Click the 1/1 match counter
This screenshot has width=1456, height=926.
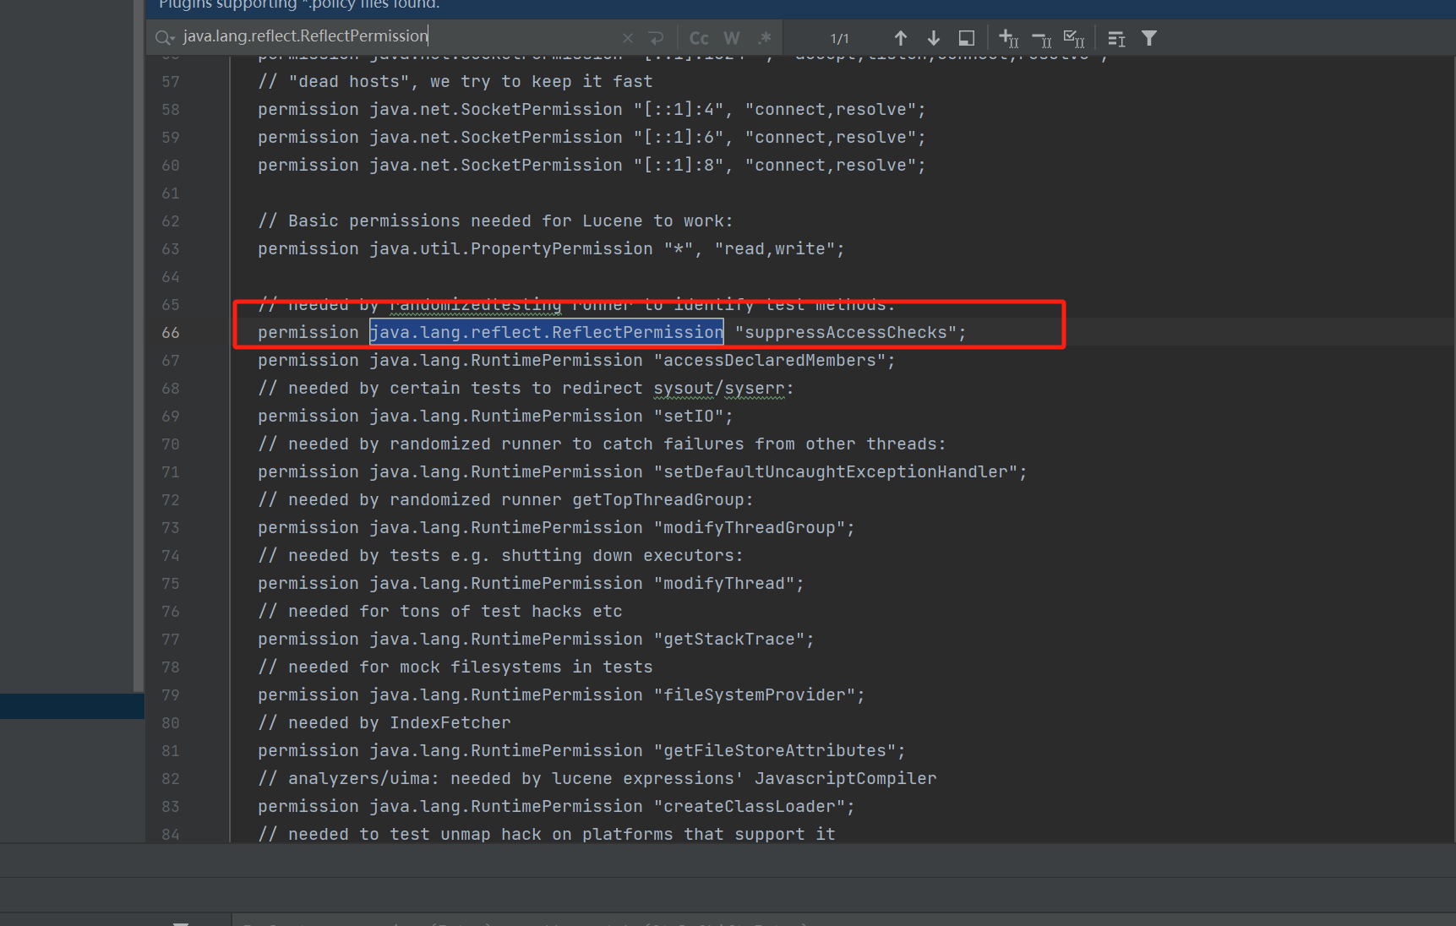coord(839,39)
